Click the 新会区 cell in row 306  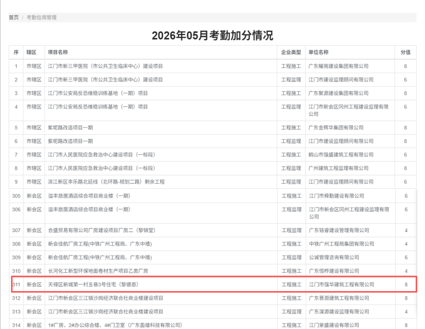coord(34,209)
